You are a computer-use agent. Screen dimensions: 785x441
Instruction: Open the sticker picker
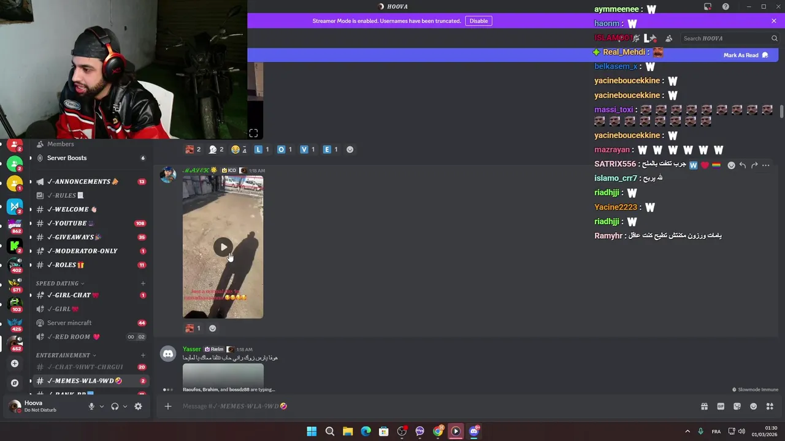point(737,406)
